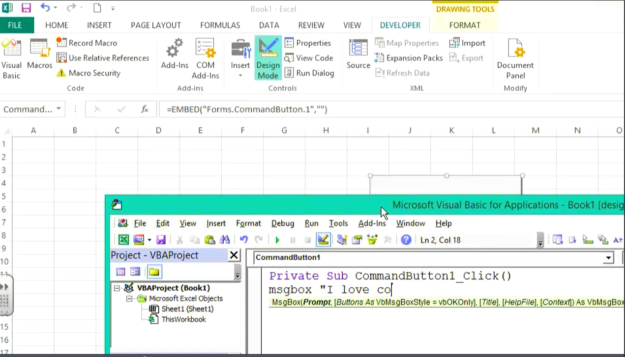Select ThisWorkbook in project tree

(178, 319)
